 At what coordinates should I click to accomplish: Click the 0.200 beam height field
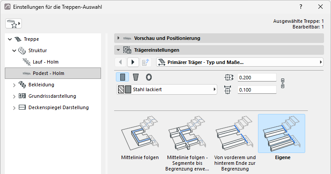257,78
